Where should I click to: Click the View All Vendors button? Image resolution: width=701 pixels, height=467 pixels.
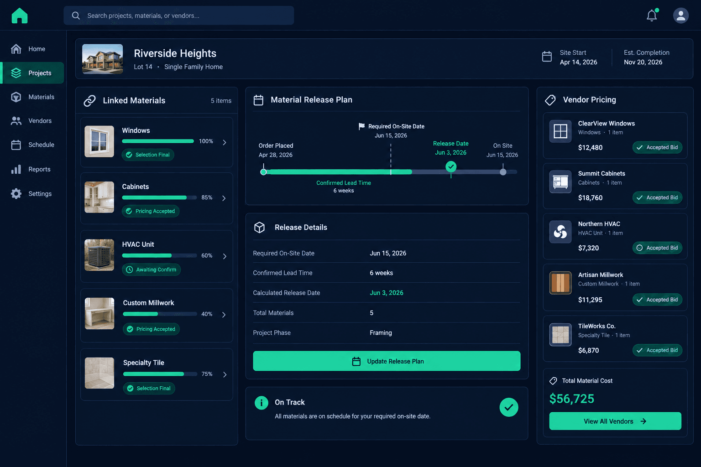[x=615, y=421]
